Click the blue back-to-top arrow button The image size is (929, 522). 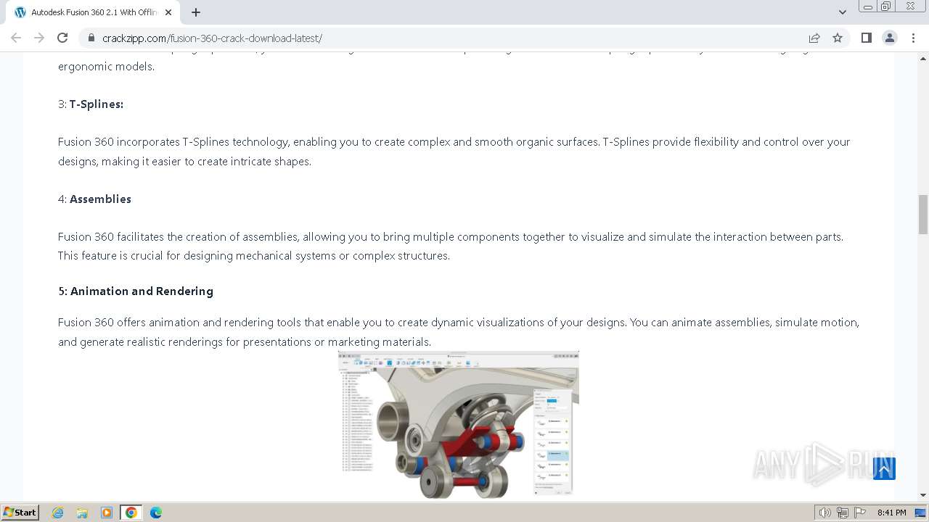884,468
